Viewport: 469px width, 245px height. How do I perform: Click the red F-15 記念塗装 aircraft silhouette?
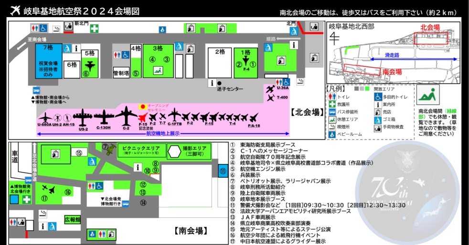click(143, 117)
